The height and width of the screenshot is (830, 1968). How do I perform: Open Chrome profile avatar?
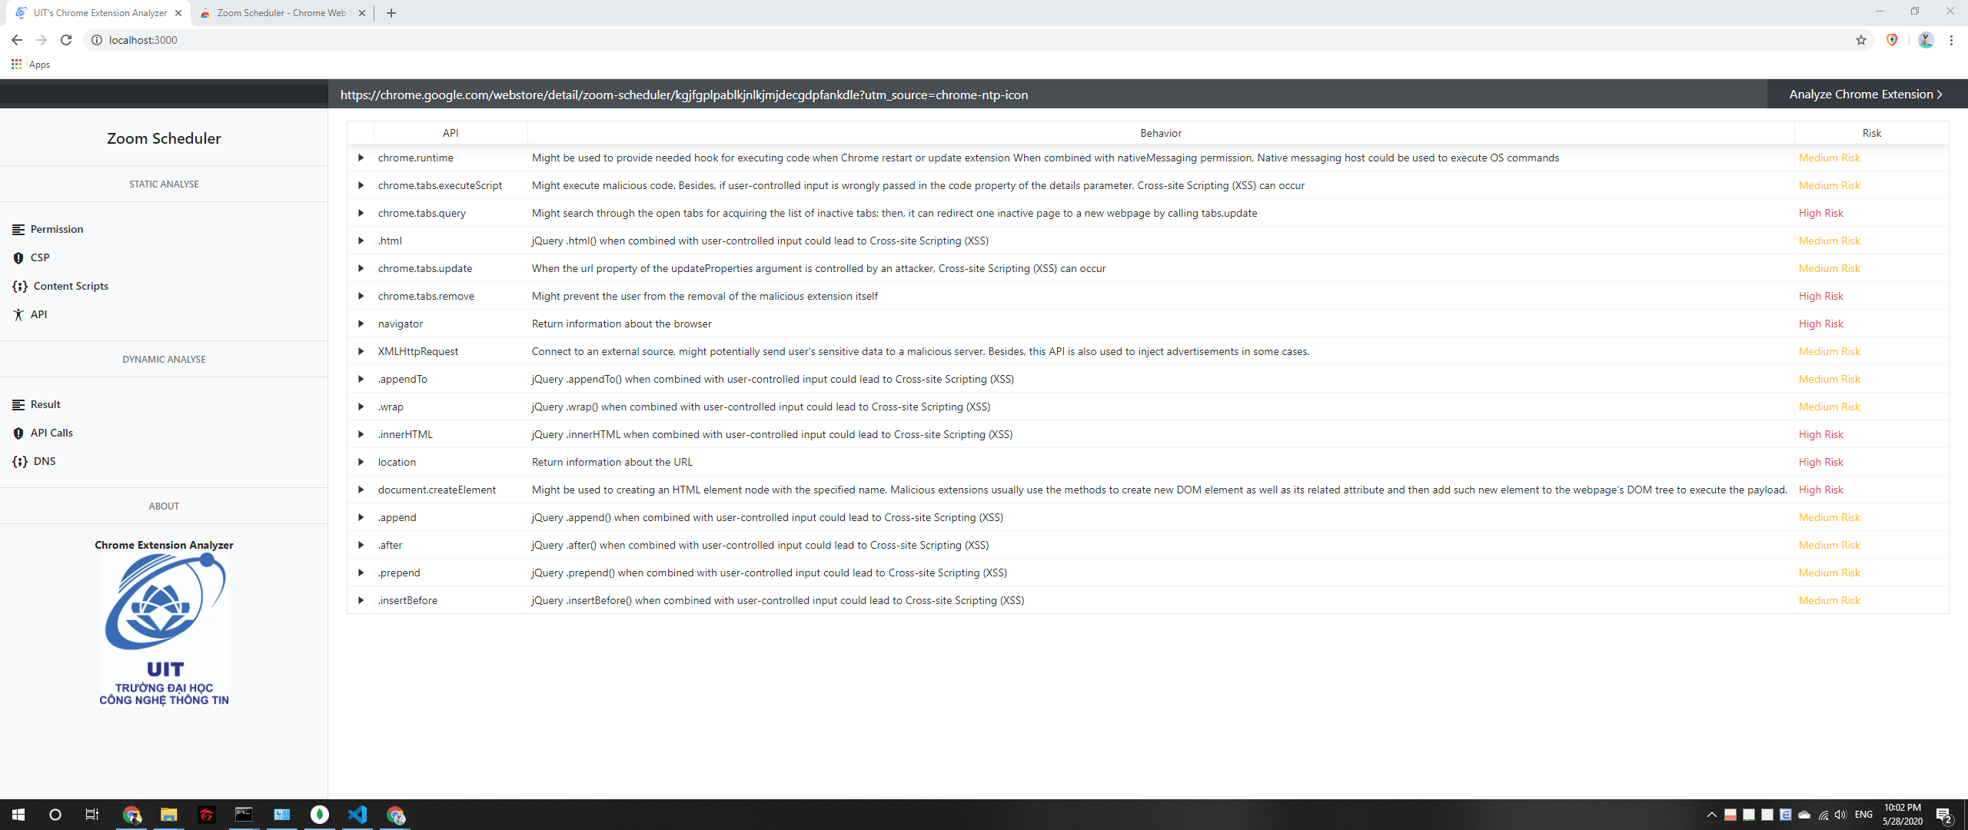click(1926, 40)
